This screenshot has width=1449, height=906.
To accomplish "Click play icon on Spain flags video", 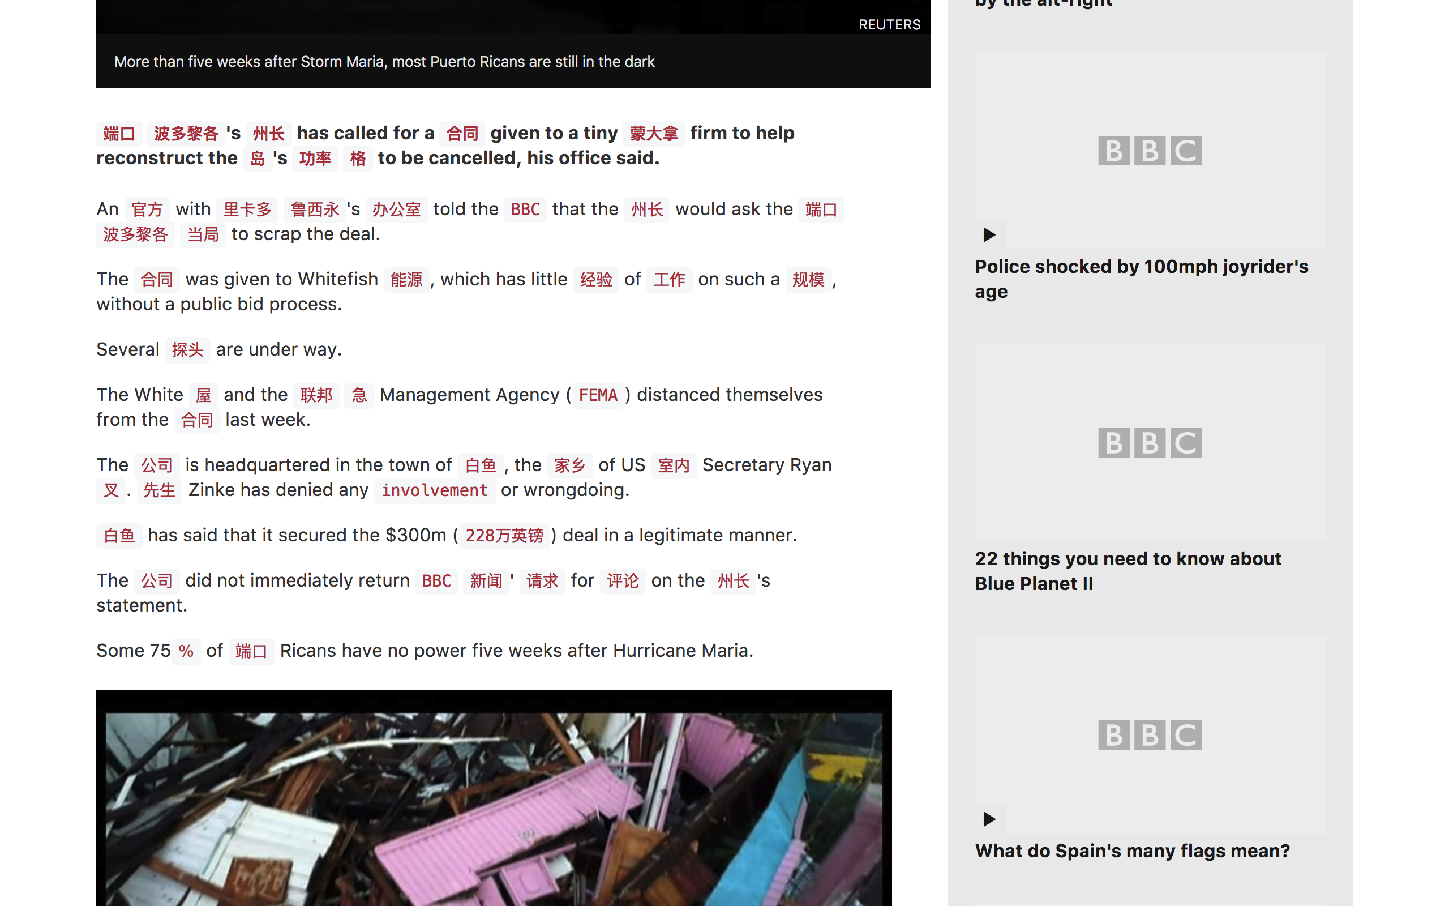I will [x=989, y=819].
